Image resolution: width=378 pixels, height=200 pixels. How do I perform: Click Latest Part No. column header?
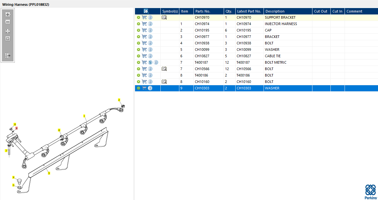coord(249,11)
